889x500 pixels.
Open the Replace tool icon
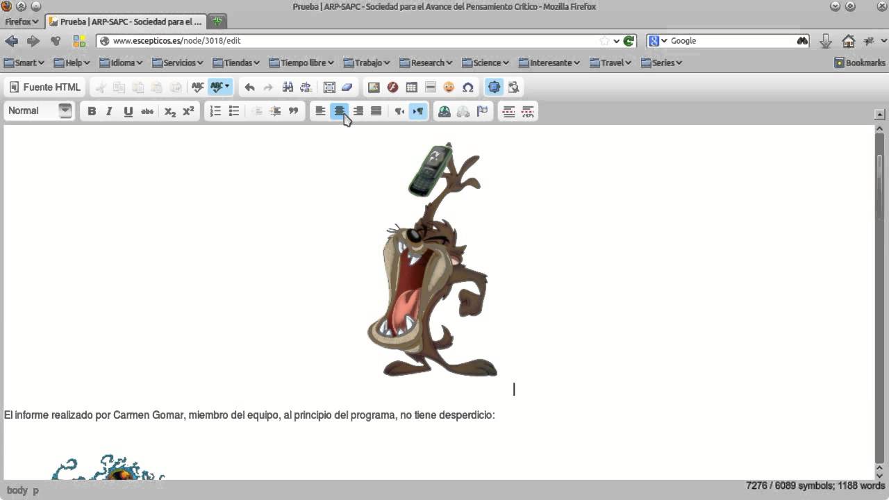[306, 87]
